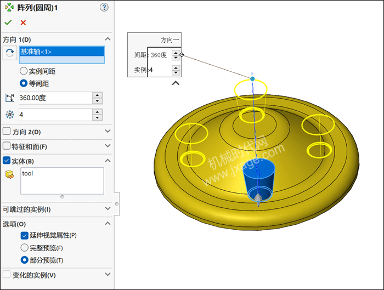Increase instance count with panel up spinner

(98, 112)
